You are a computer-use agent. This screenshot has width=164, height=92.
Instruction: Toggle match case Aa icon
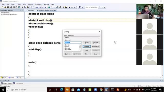pos(105,7)
